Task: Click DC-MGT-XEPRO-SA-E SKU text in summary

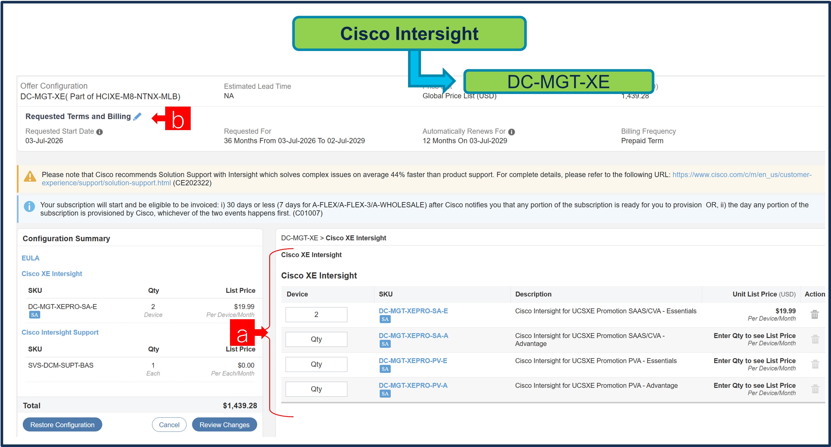Action: coord(62,307)
